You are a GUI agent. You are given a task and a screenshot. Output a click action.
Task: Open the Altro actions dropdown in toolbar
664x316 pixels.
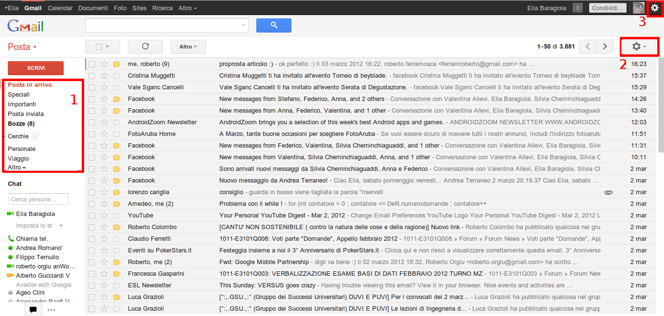point(188,47)
